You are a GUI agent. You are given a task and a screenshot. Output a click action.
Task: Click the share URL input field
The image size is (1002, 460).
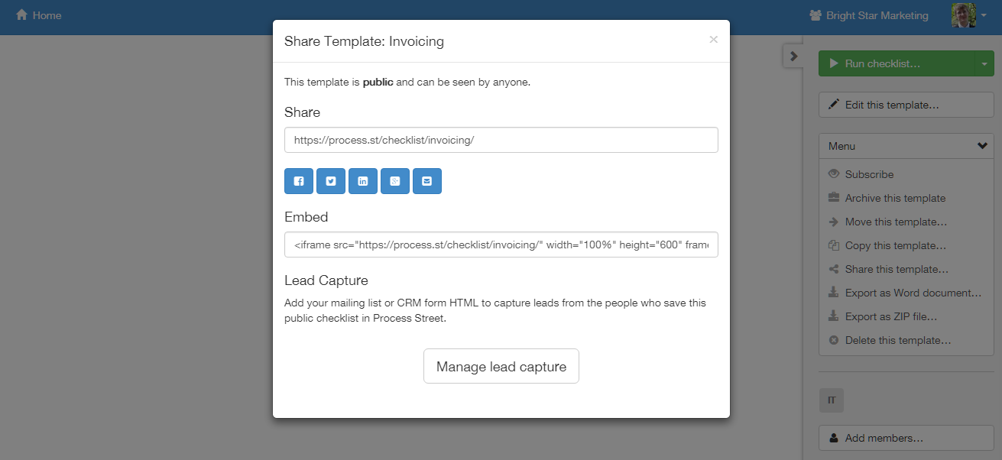[501, 140]
